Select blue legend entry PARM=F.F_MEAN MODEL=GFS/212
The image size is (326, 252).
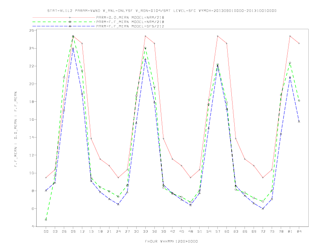point(130,26)
